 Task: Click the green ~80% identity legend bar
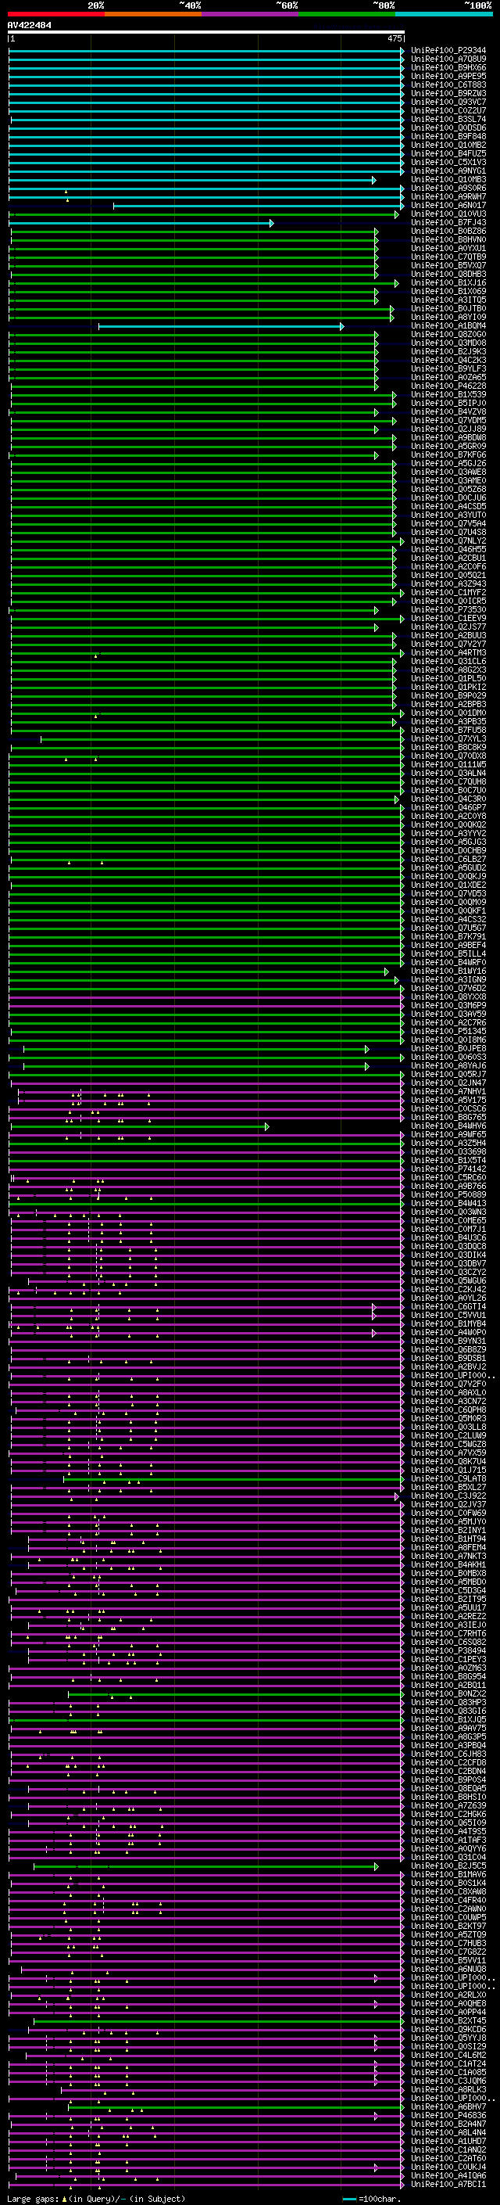347,14
